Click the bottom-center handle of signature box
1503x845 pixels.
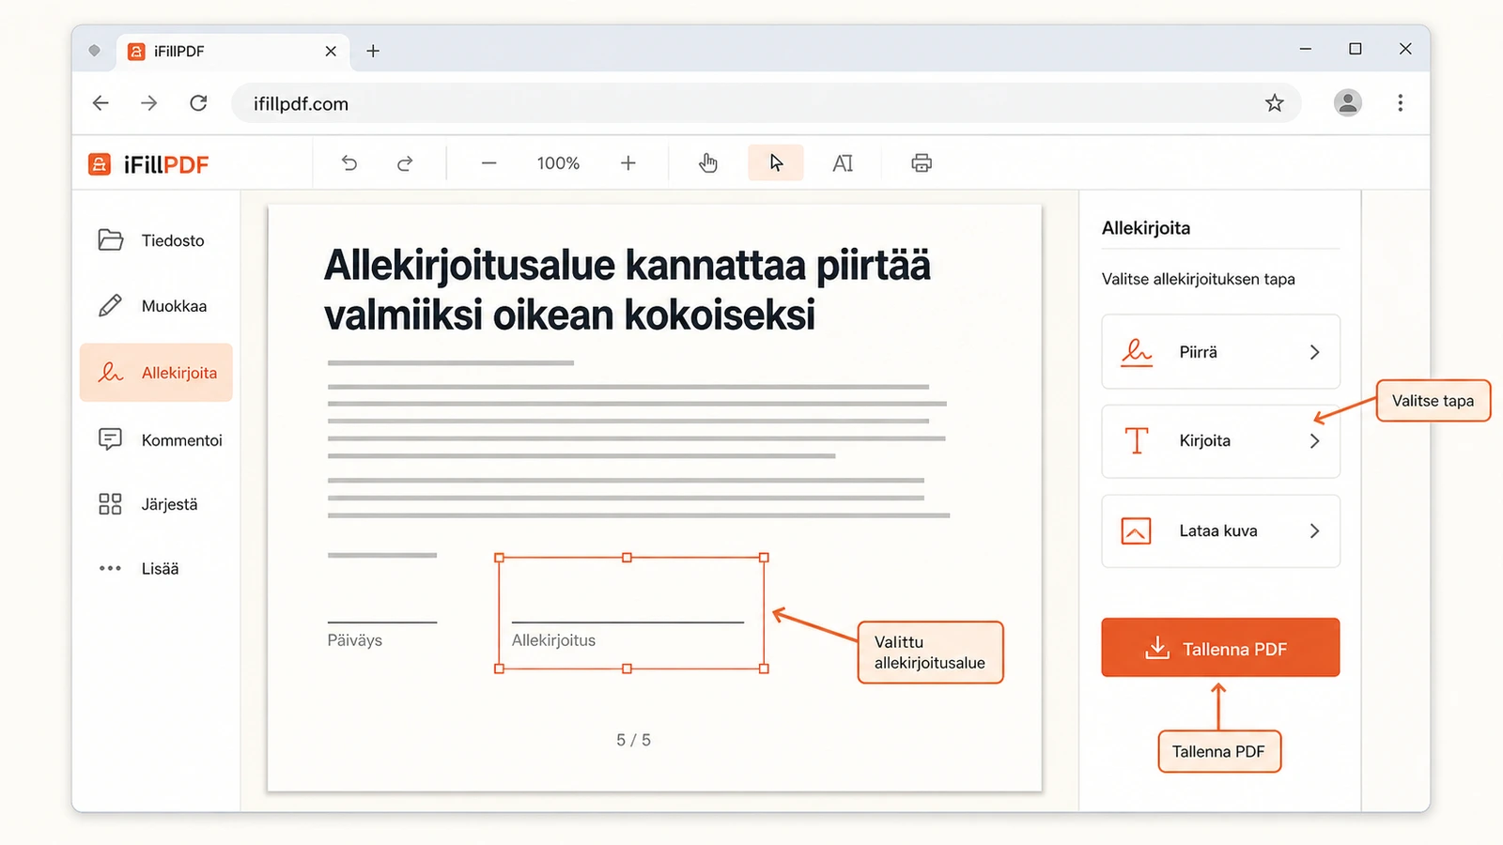click(627, 668)
